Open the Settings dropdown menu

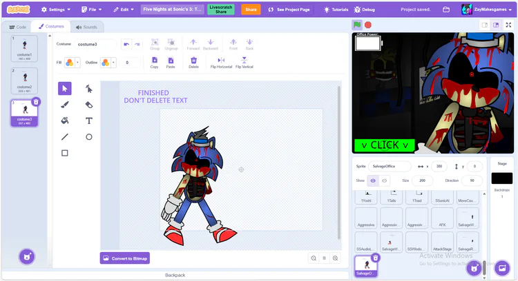(56, 10)
